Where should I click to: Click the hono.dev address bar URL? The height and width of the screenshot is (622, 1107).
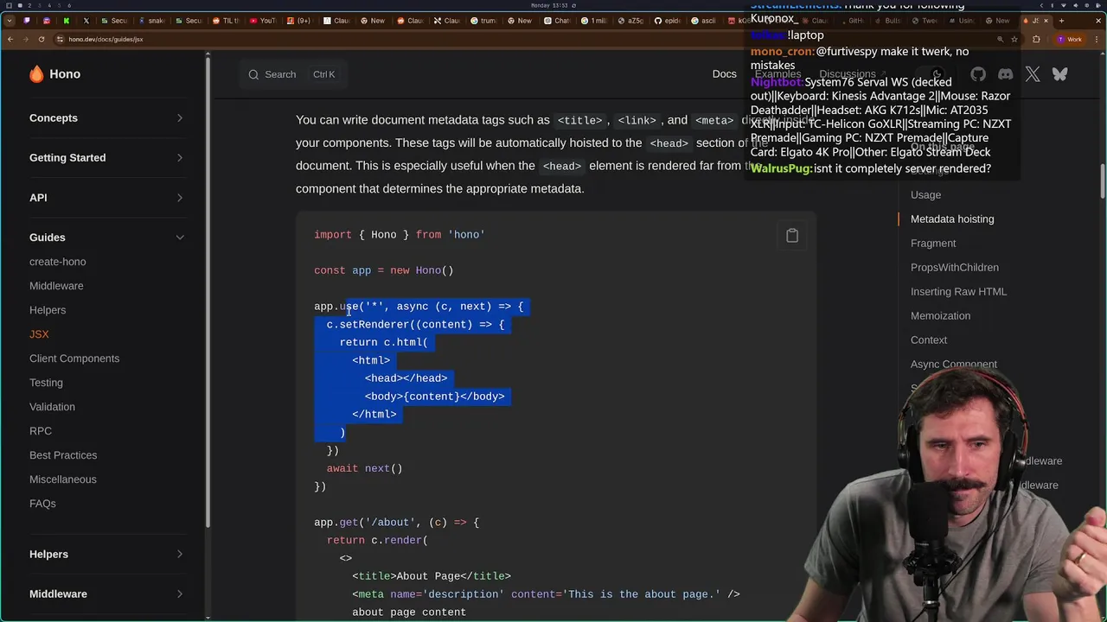click(x=106, y=39)
